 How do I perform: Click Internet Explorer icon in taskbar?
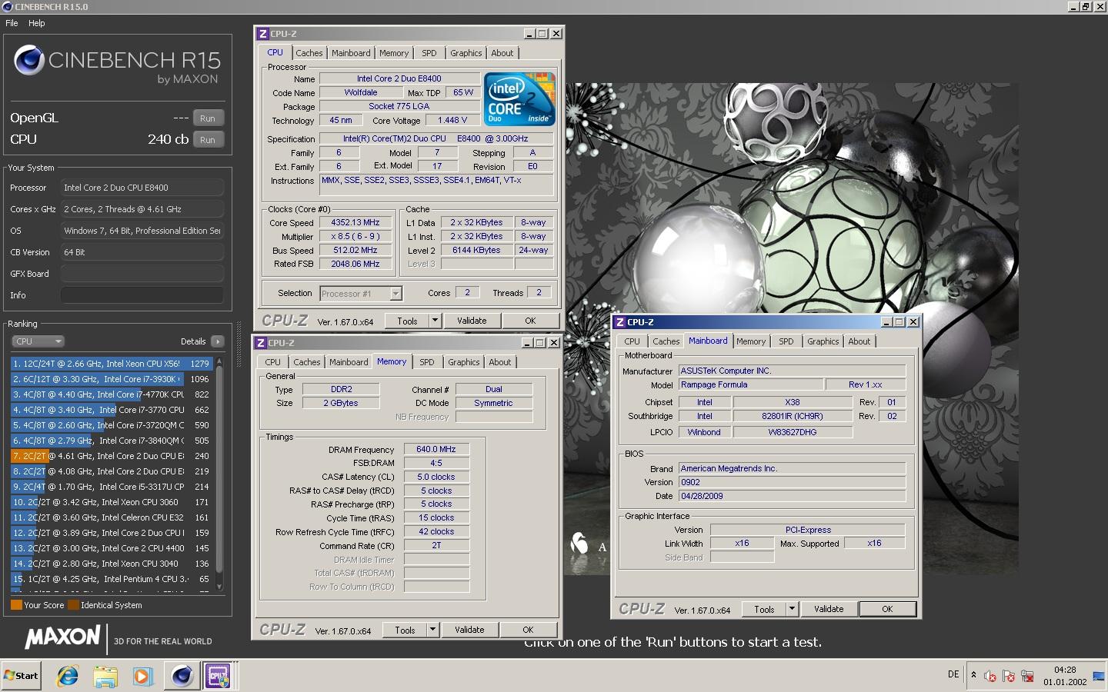coord(68,676)
